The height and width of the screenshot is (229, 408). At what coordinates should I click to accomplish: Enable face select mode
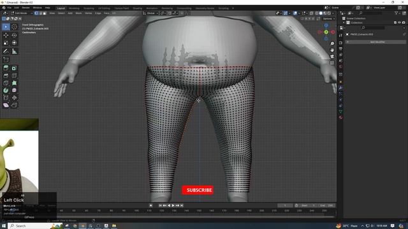(x=45, y=13)
